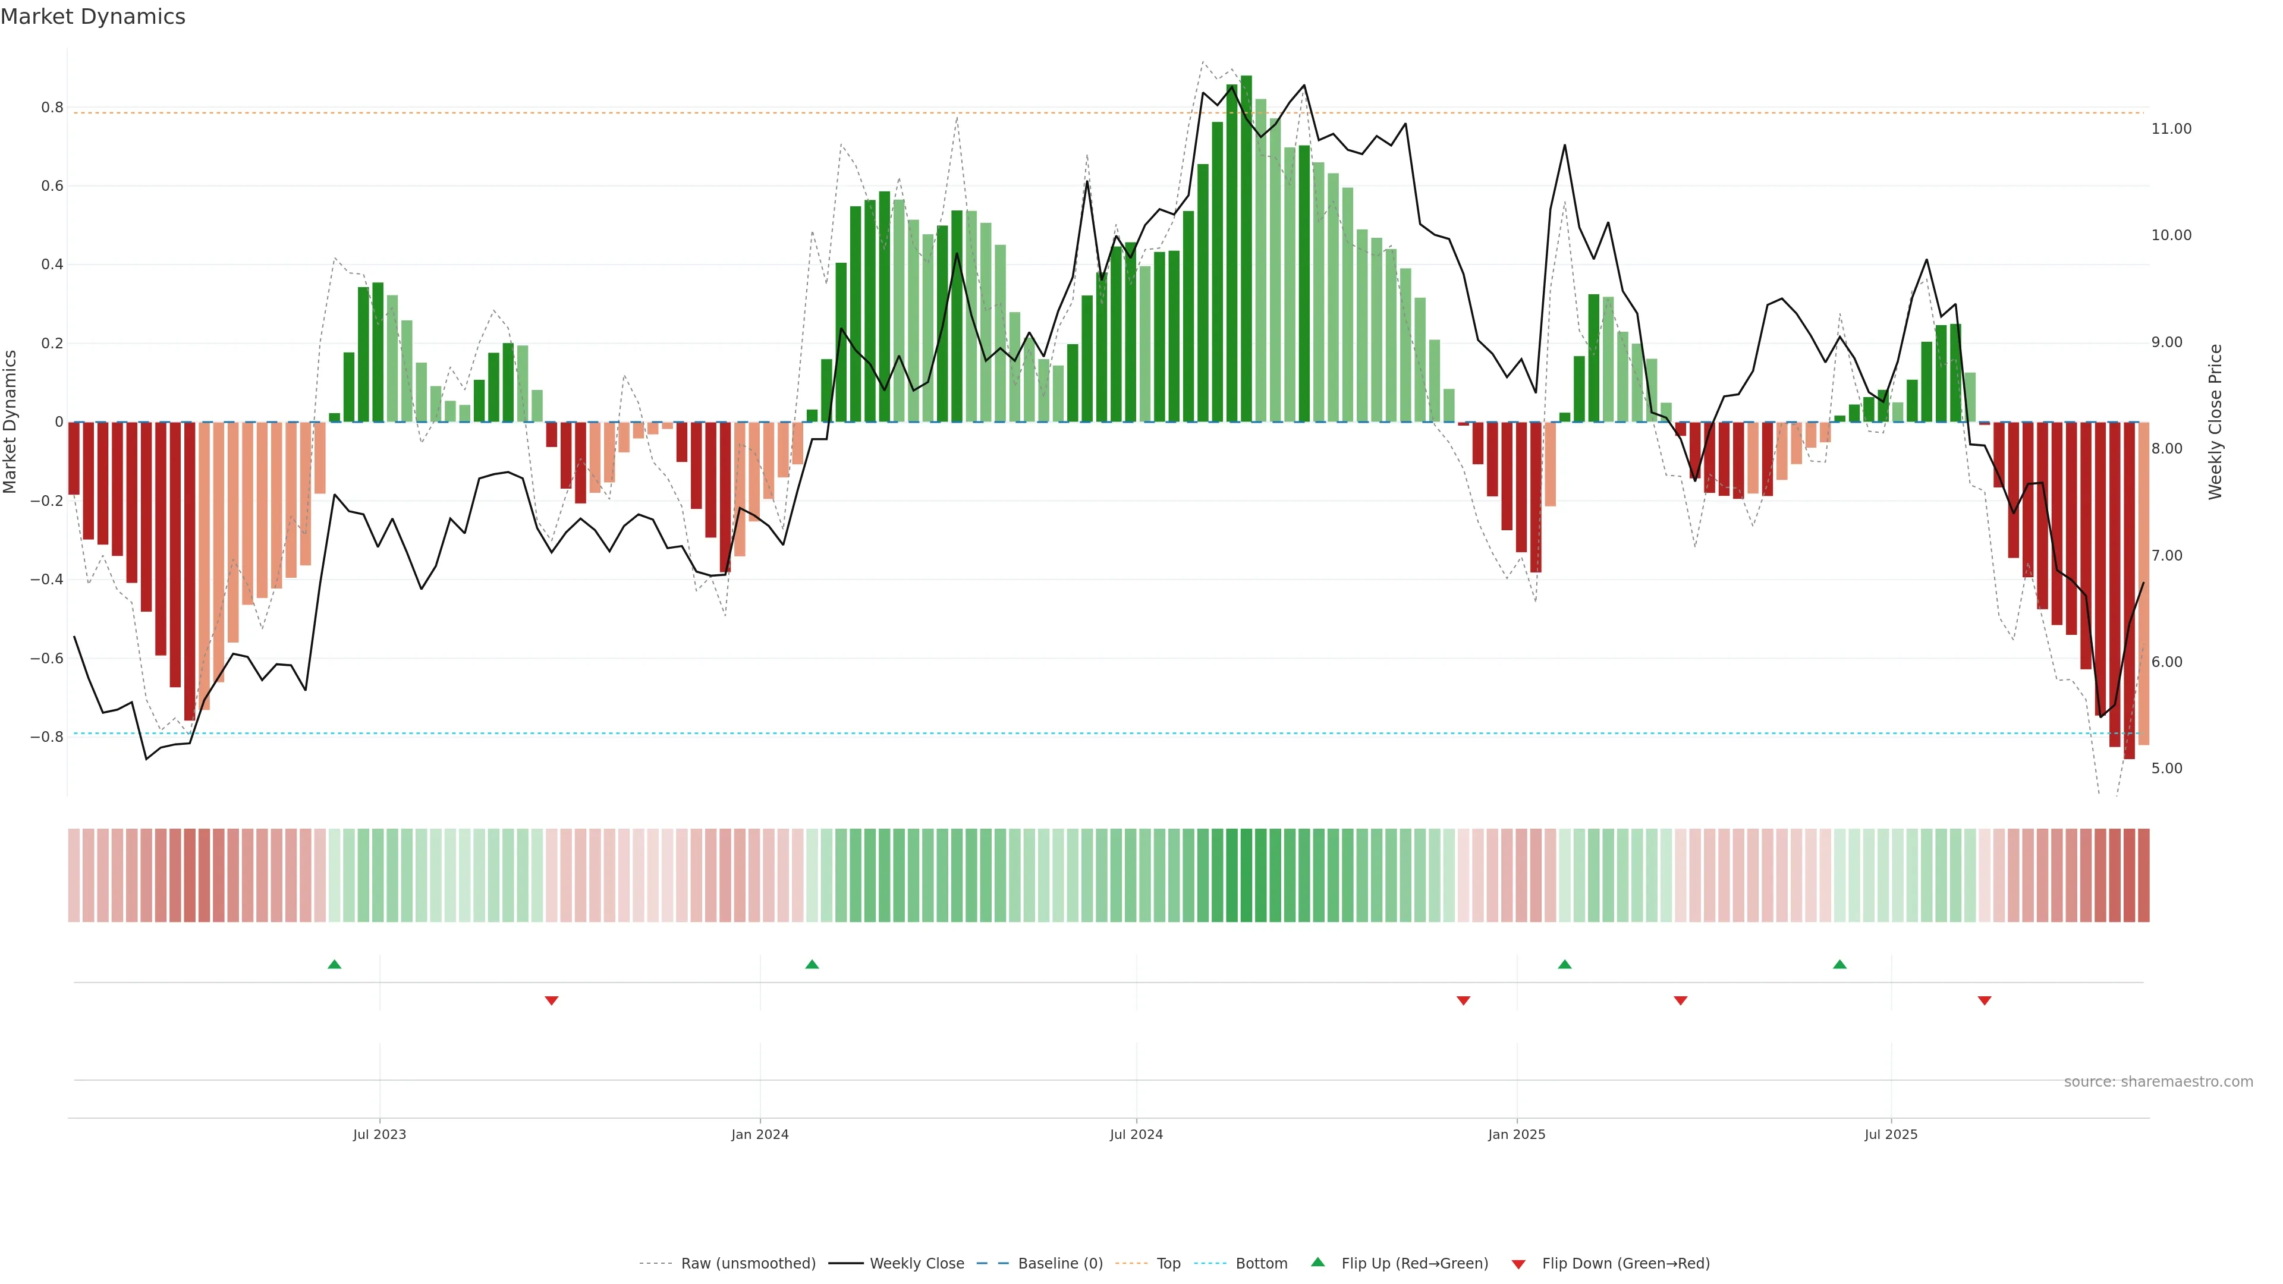Toggle the Weekly Close legend entry
Screen dimensions: 2283x1284
[916, 1264]
